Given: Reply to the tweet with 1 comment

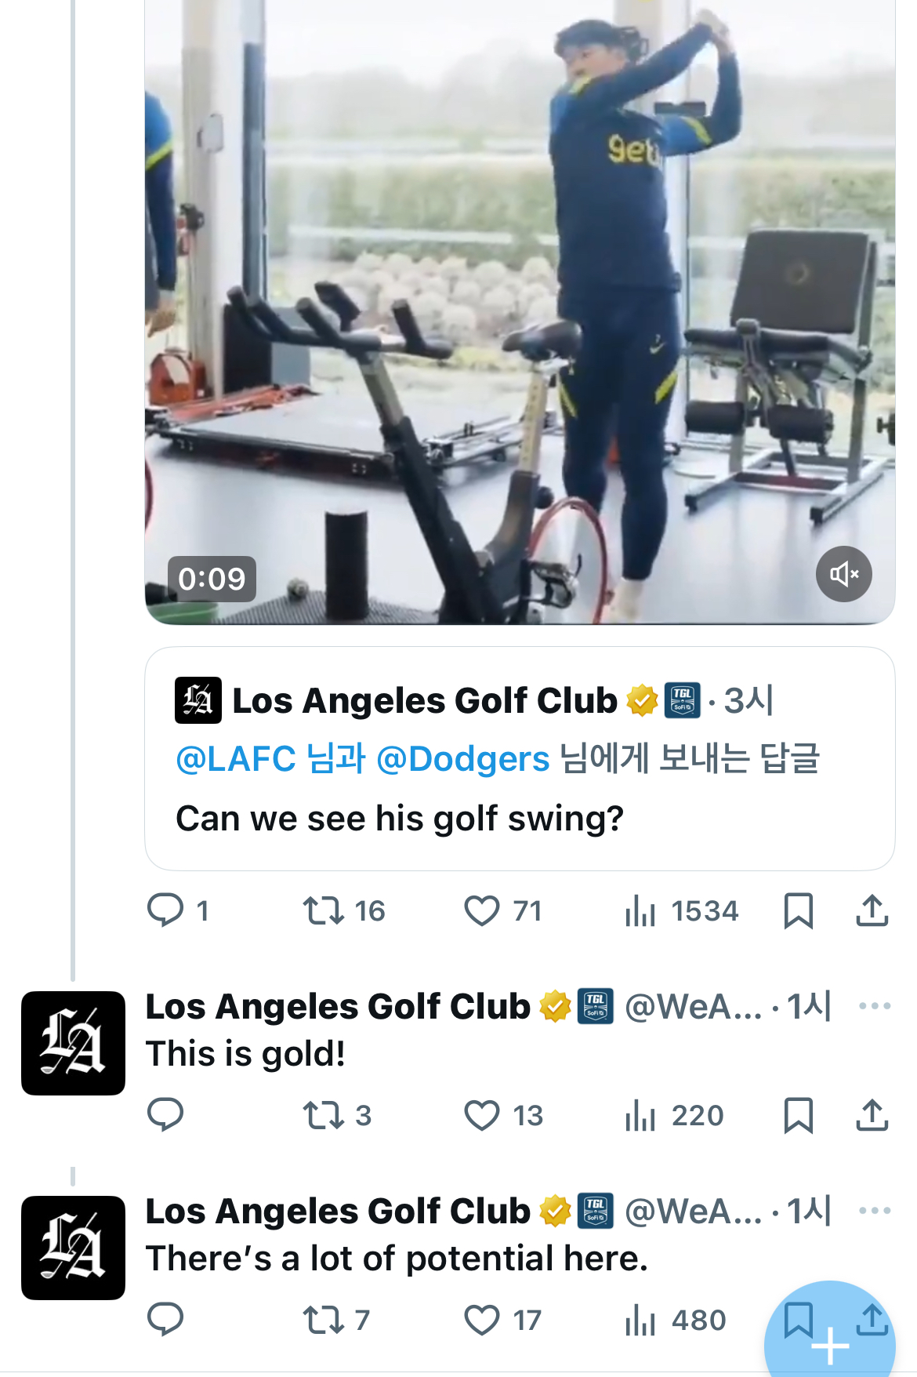Looking at the screenshot, I should pos(165,910).
